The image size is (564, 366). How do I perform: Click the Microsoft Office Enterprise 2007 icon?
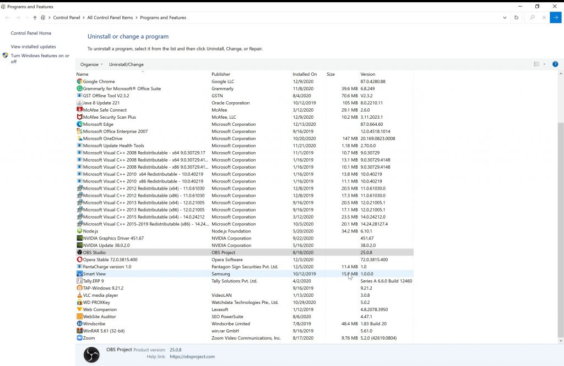79,131
